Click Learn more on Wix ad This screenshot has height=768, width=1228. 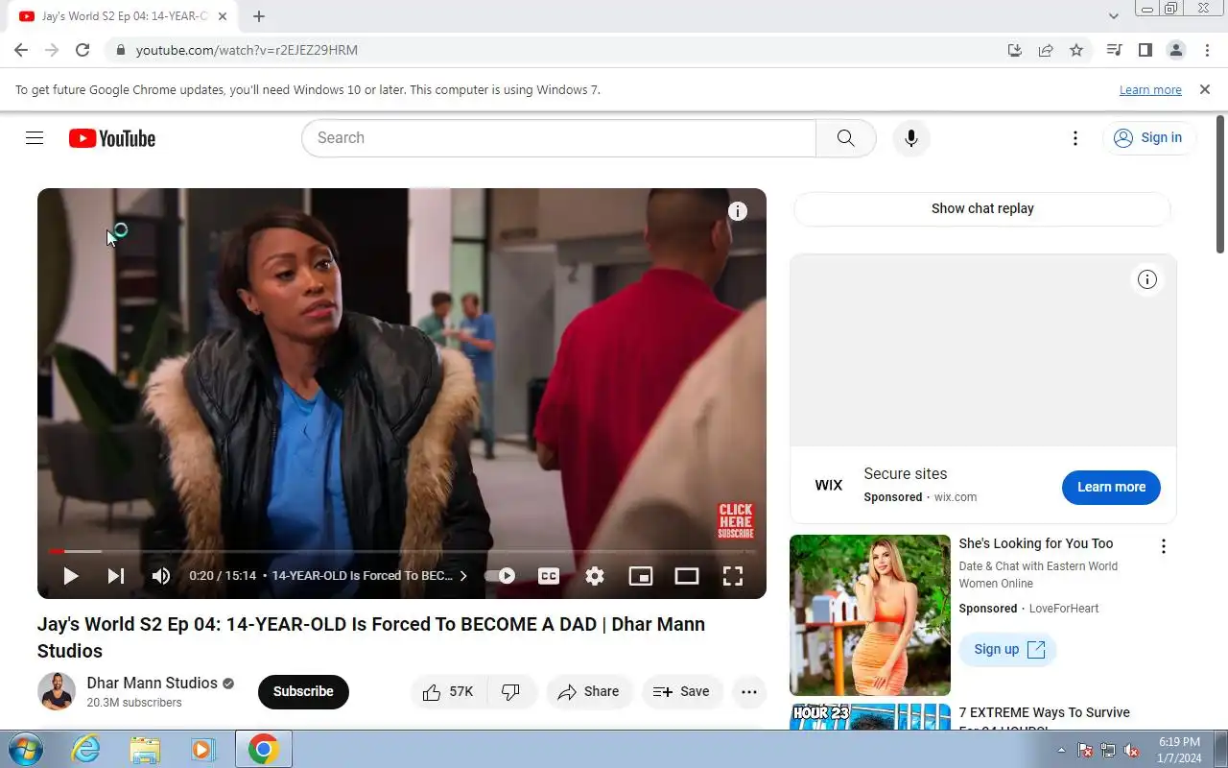click(x=1111, y=487)
